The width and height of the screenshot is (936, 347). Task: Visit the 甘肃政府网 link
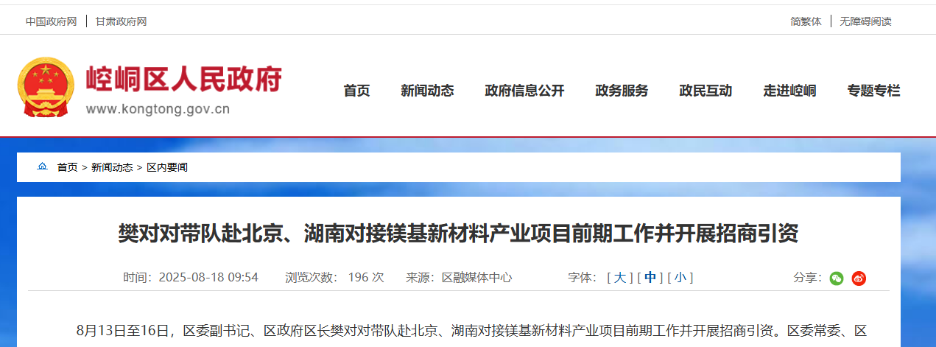pos(121,21)
